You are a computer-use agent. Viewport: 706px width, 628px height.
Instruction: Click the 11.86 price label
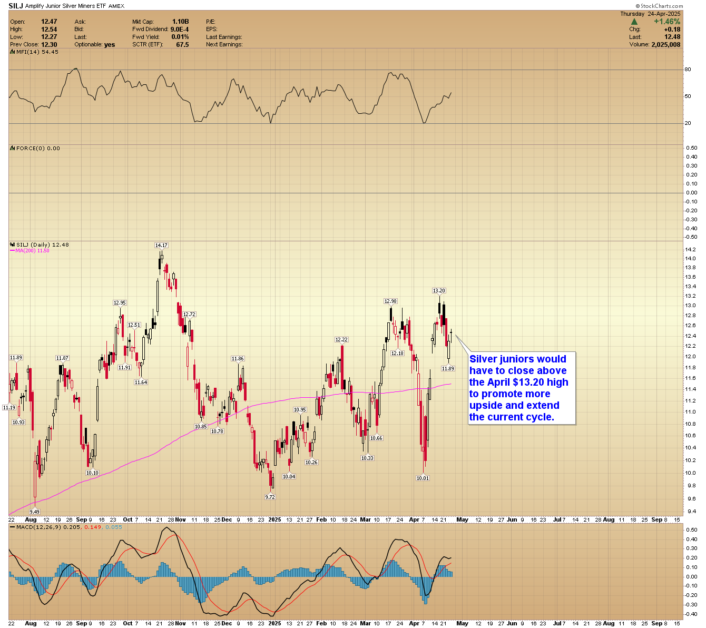point(238,358)
